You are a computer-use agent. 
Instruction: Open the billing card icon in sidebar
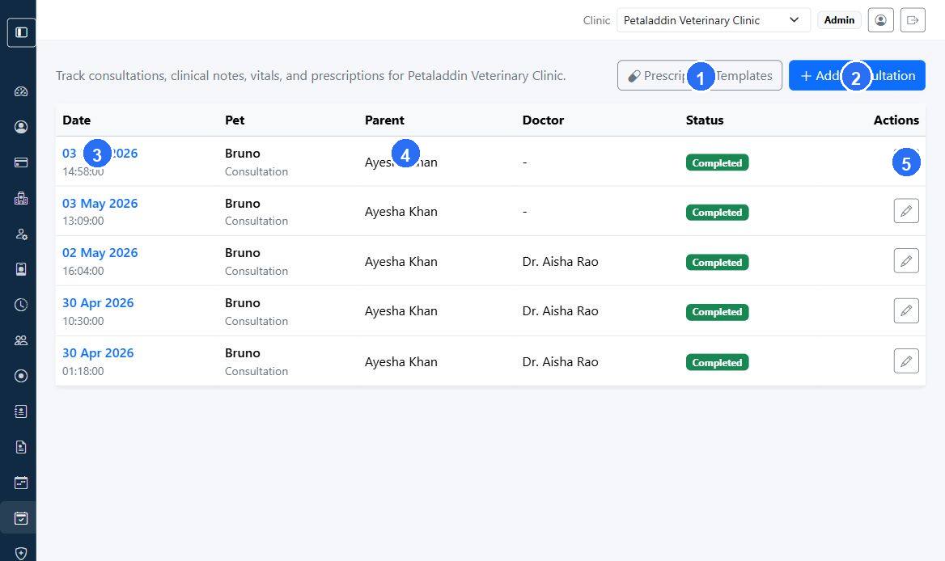(x=21, y=162)
